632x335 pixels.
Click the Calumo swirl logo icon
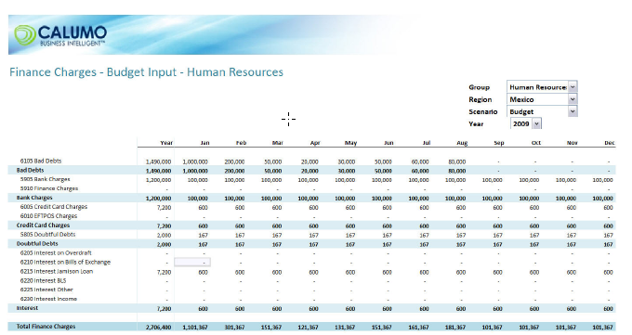pyautogui.click(x=25, y=35)
